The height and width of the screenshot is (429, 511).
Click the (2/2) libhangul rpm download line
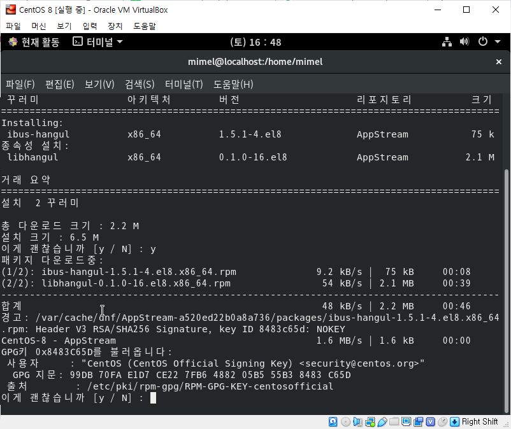click(236, 283)
